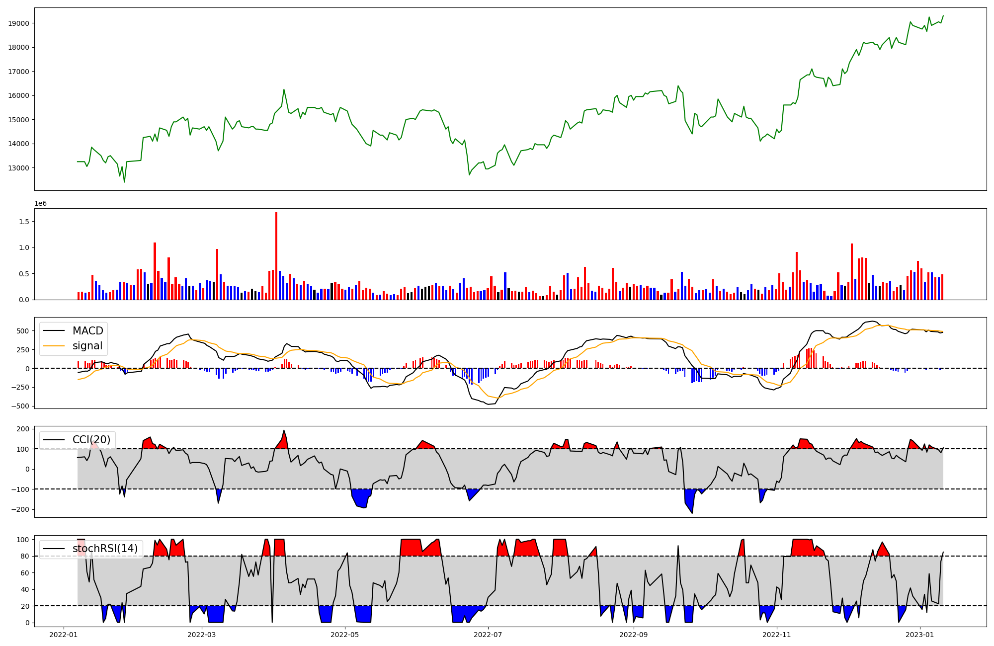The width and height of the screenshot is (994, 646).
Task: Click the 2023-01 x-axis date label
Action: coord(920,635)
